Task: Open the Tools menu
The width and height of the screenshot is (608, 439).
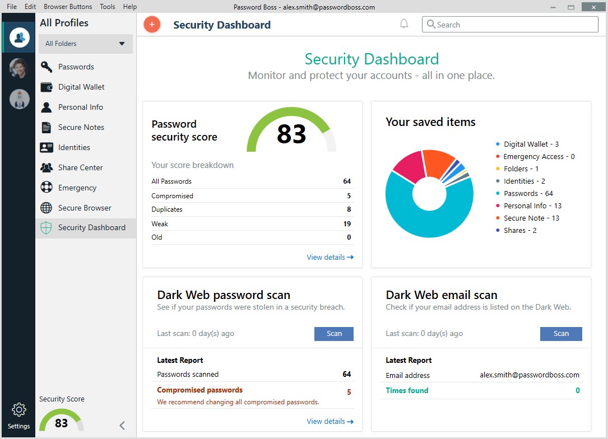Action: pyautogui.click(x=108, y=7)
